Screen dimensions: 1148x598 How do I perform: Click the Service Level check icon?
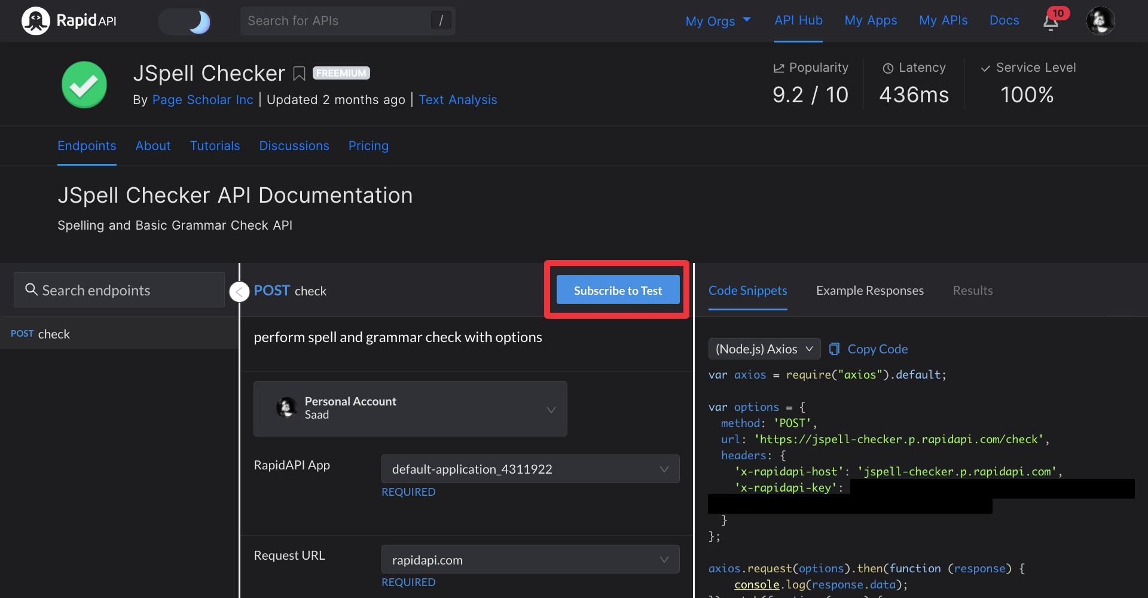[x=985, y=68]
